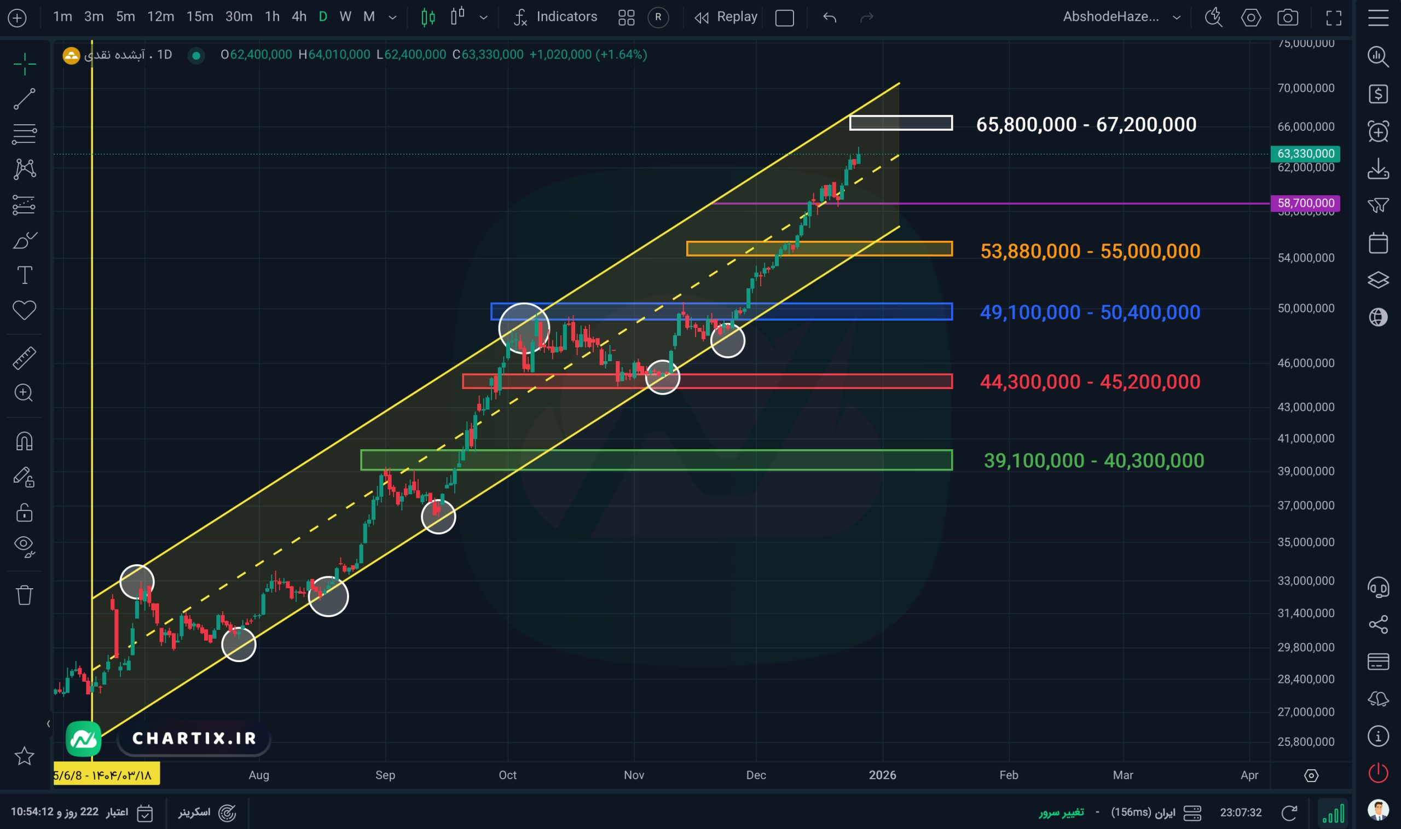Take a chart snapshot with camera icon
Image resolution: width=1401 pixels, height=829 pixels.
click(x=1288, y=18)
